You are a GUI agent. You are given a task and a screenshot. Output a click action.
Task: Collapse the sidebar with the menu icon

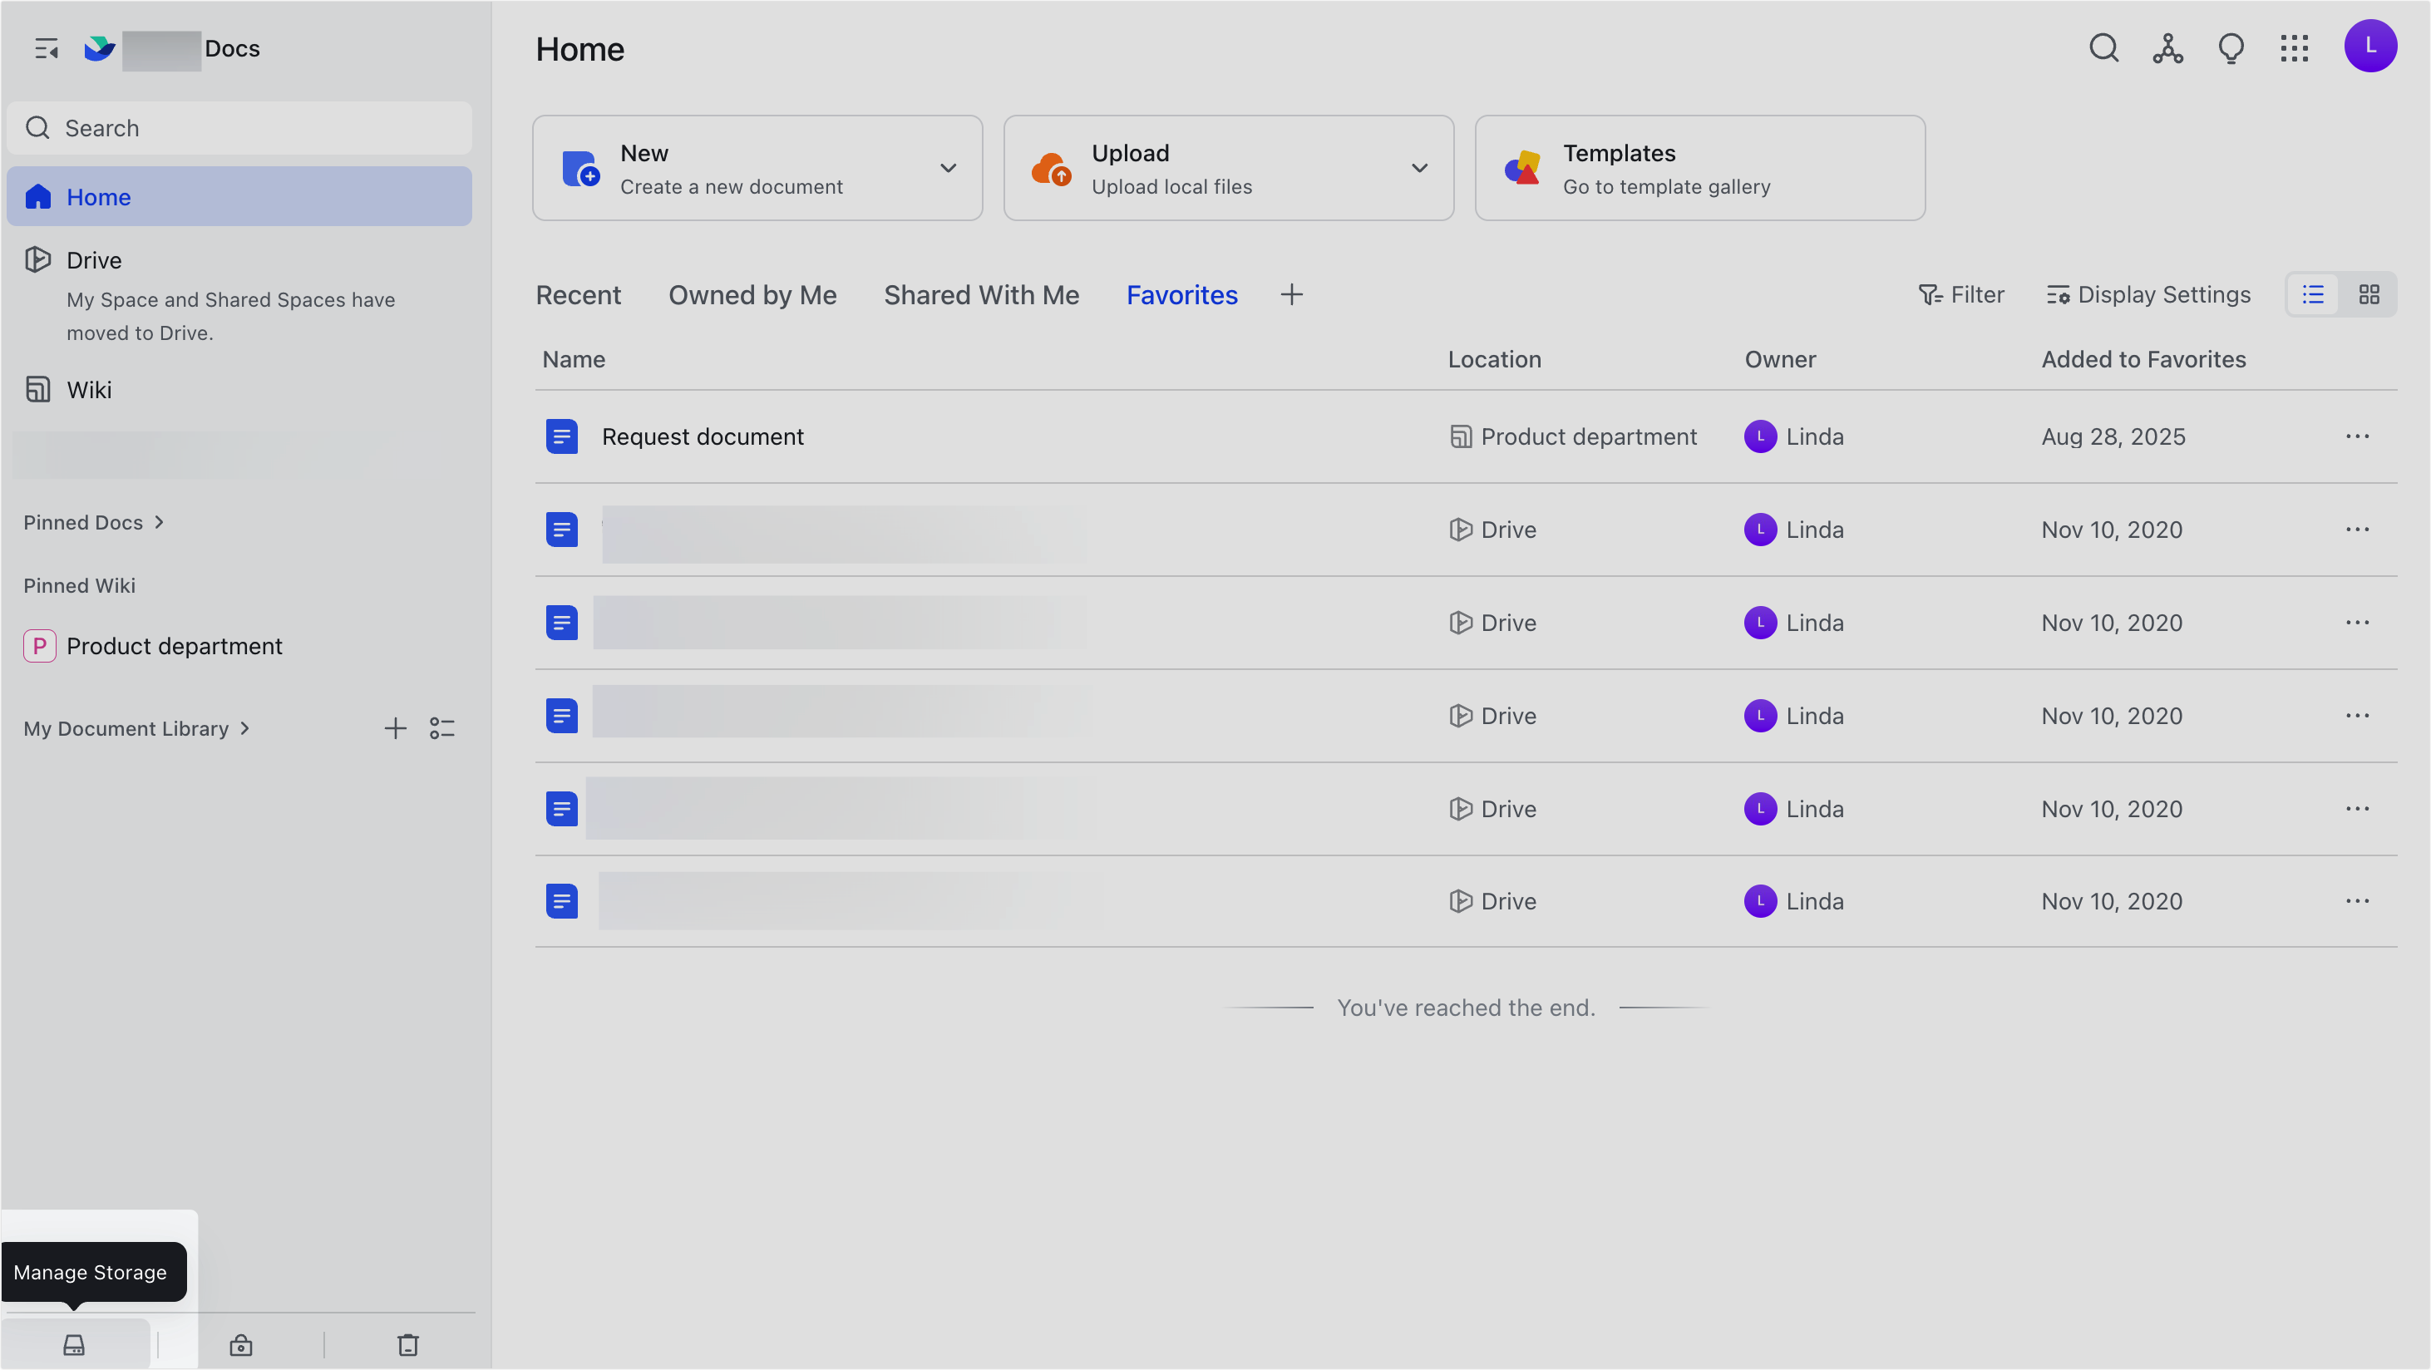click(47, 48)
